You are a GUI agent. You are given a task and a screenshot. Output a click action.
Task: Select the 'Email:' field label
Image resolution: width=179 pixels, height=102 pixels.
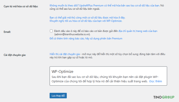click(7, 32)
